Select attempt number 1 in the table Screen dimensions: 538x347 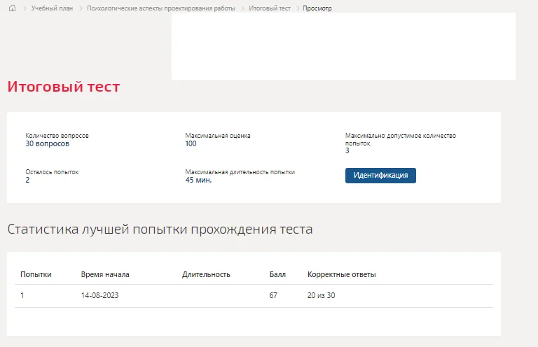coord(22,295)
